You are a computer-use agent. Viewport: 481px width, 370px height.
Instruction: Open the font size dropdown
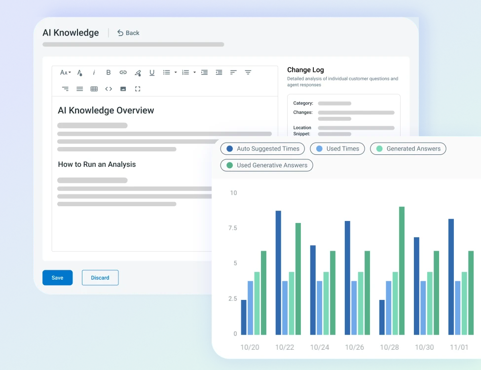[x=65, y=73]
